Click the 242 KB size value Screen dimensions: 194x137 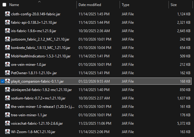tap(185, 39)
